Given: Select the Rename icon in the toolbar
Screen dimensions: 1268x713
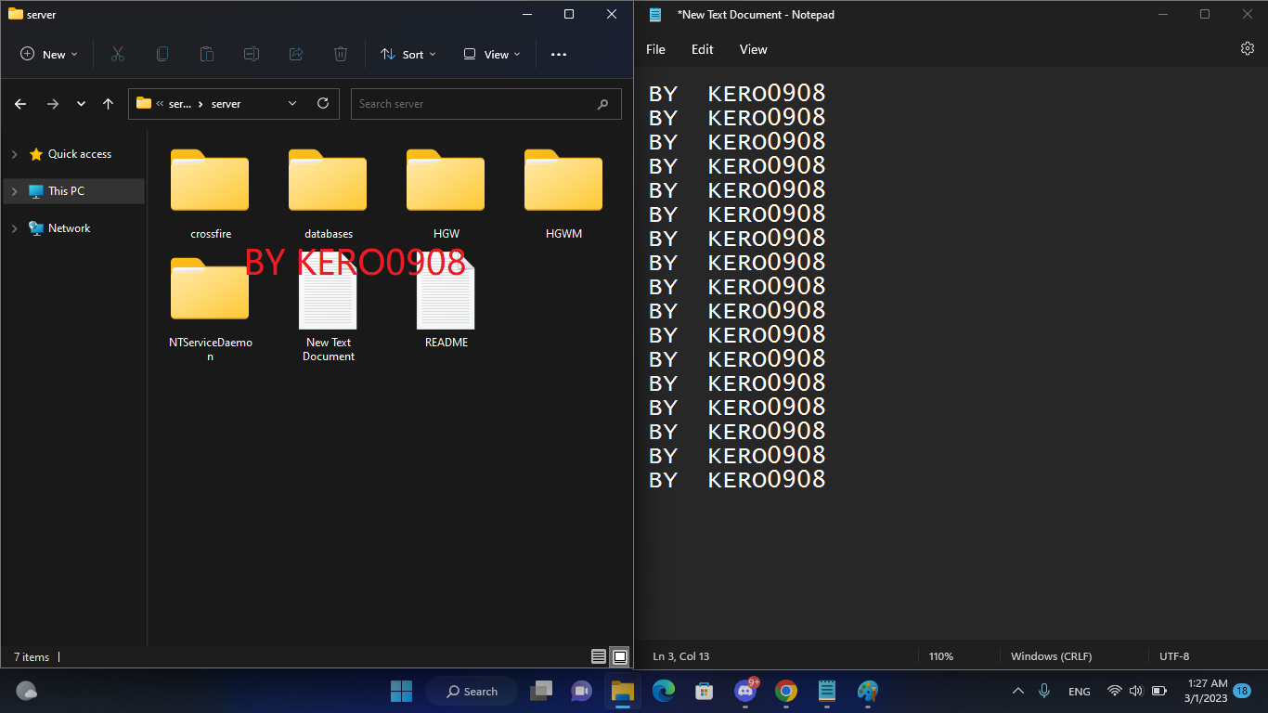Looking at the screenshot, I should click(251, 54).
